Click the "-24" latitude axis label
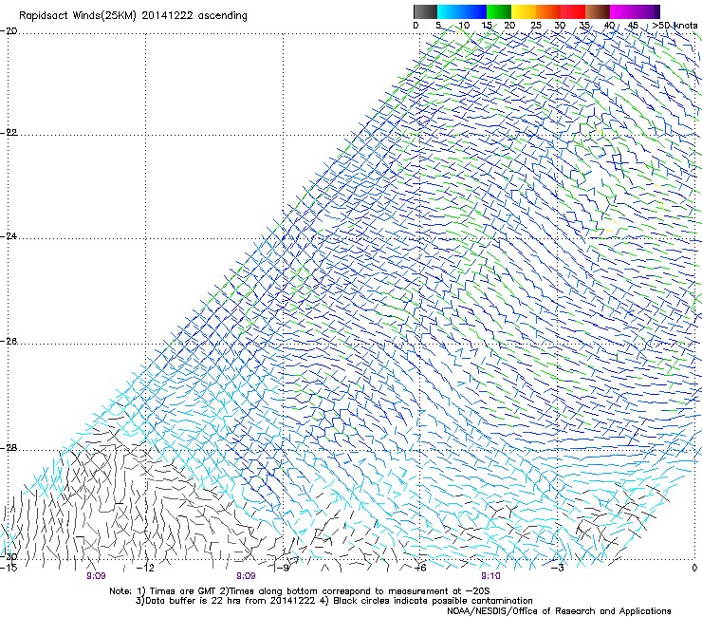 (x=9, y=236)
